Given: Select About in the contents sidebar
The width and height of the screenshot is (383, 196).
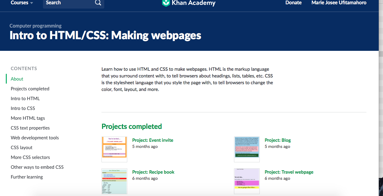Looking at the screenshot, I should pos(17,79).
